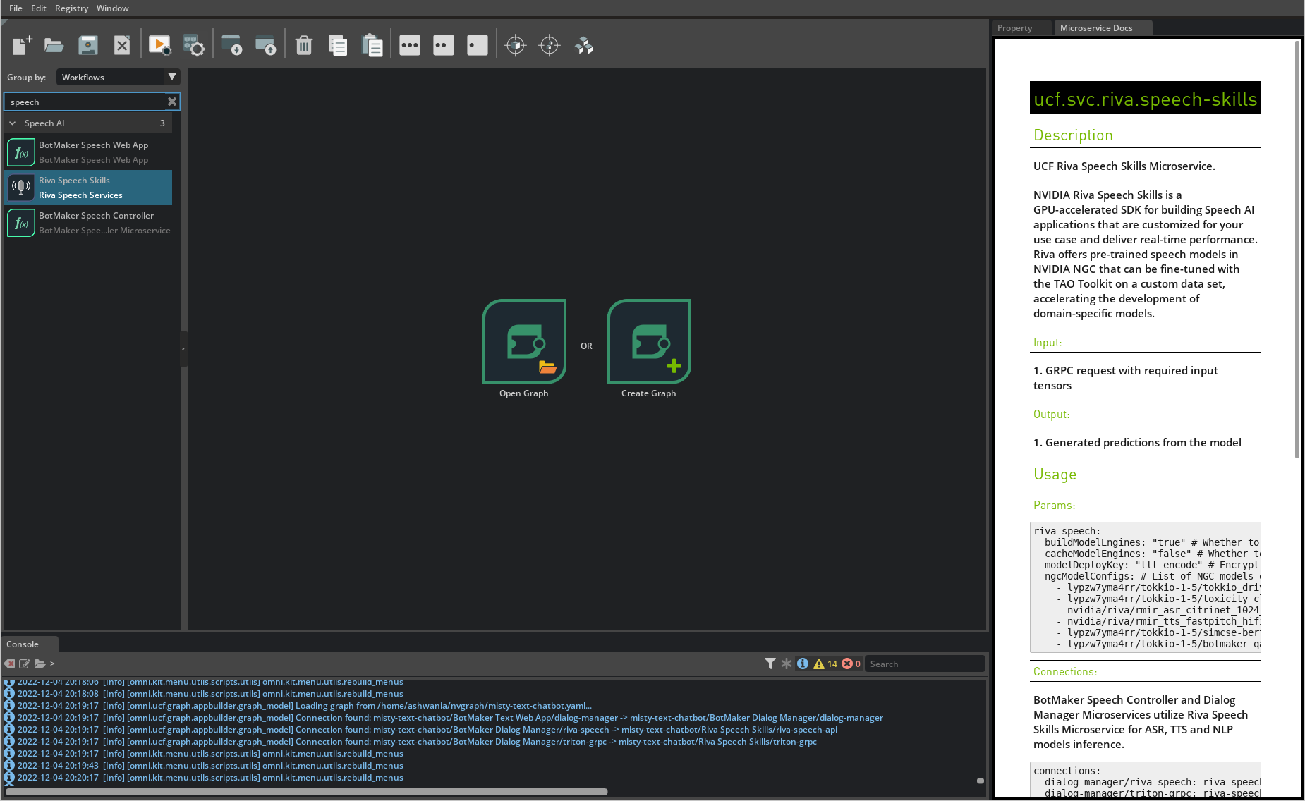Image resolution: width=1305 pixels, height=801 pixels.
Task: Click the ucf.svc.riva.speech-skills docs heading
Action: tap(1145, 99)
